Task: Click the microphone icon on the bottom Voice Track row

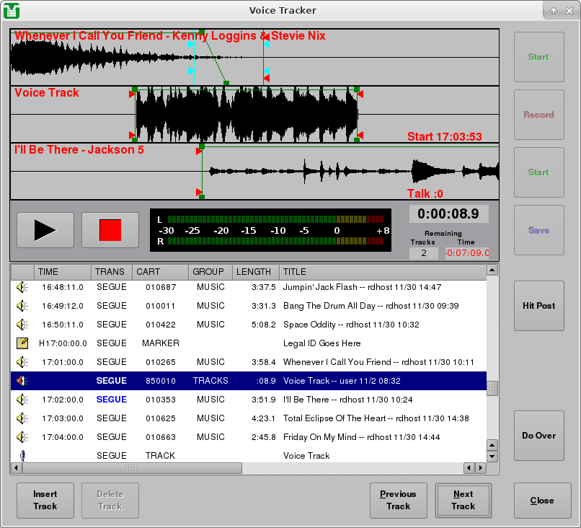Action: pyautogui.click(x=22, y=455)
